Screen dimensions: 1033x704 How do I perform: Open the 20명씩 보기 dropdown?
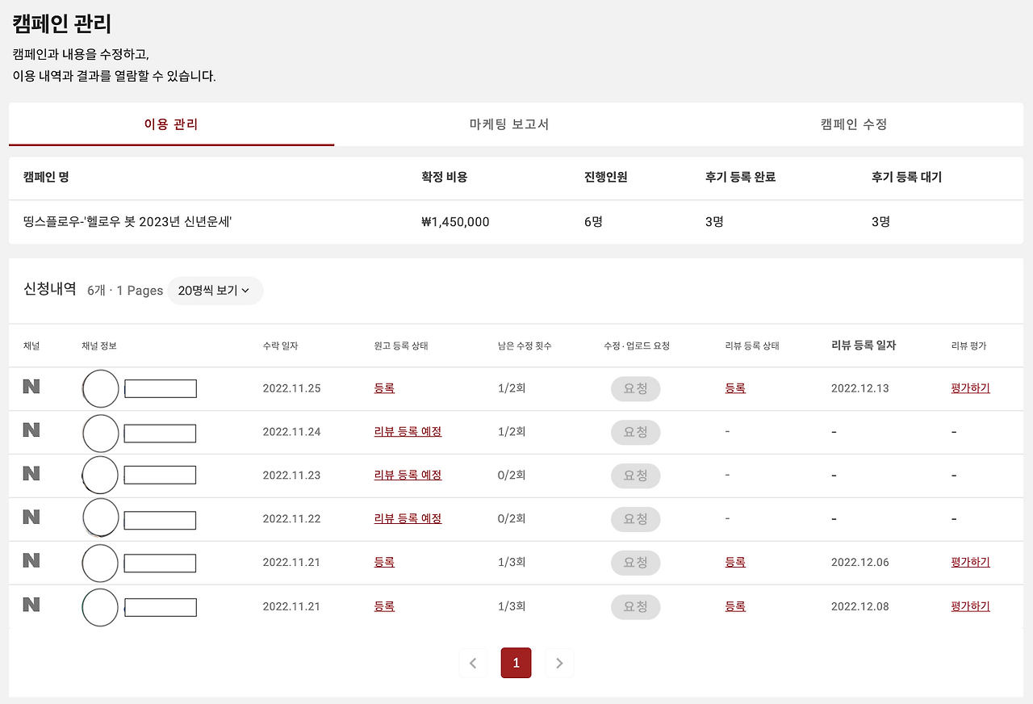point(215,290)
